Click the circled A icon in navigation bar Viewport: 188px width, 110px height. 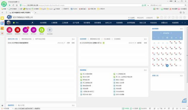(32, 23)
